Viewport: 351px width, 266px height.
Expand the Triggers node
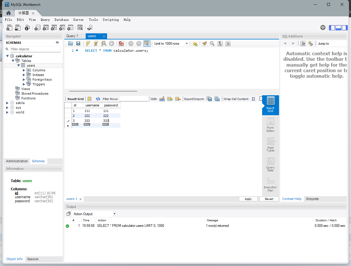click(x=24, y=84)
